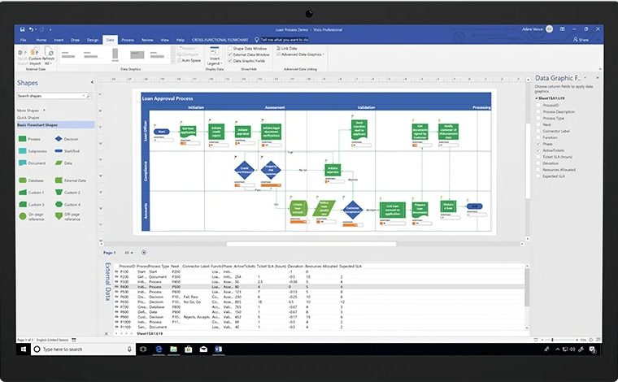Screen dimensions: 618x382
Task: Switch to the Review tab
Action: pyautogui.click(x=147, y=40)
